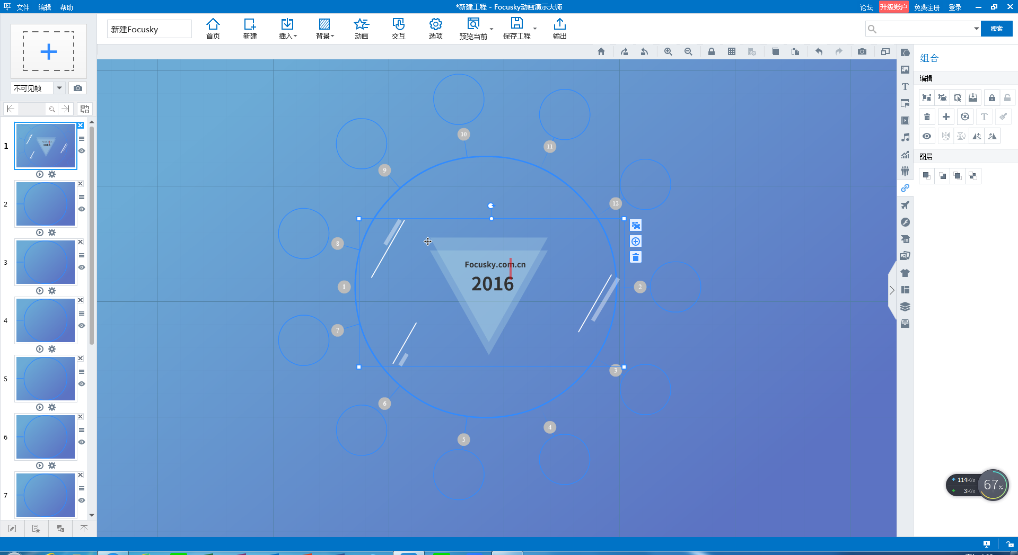The height and width of the screenshot is (555, 1018).
Task: Open the 论坛 forum link
Action: click(x=866, y=7)
